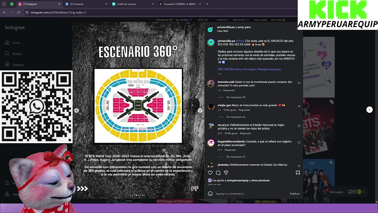Go to the next carousel image
378x213 pixels.
[x=200, y=110]
